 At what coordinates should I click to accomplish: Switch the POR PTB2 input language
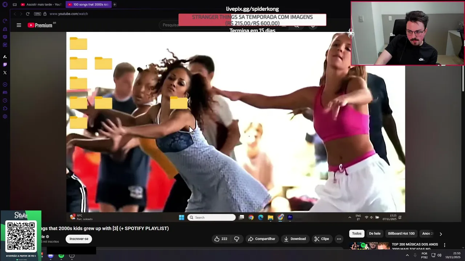(x=424, y=255)
